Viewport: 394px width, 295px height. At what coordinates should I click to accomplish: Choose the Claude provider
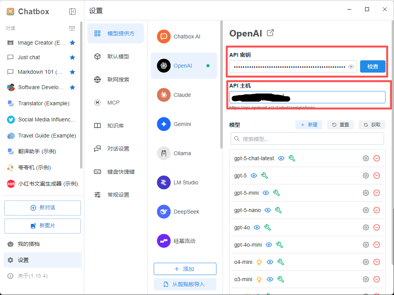point(184,95)
